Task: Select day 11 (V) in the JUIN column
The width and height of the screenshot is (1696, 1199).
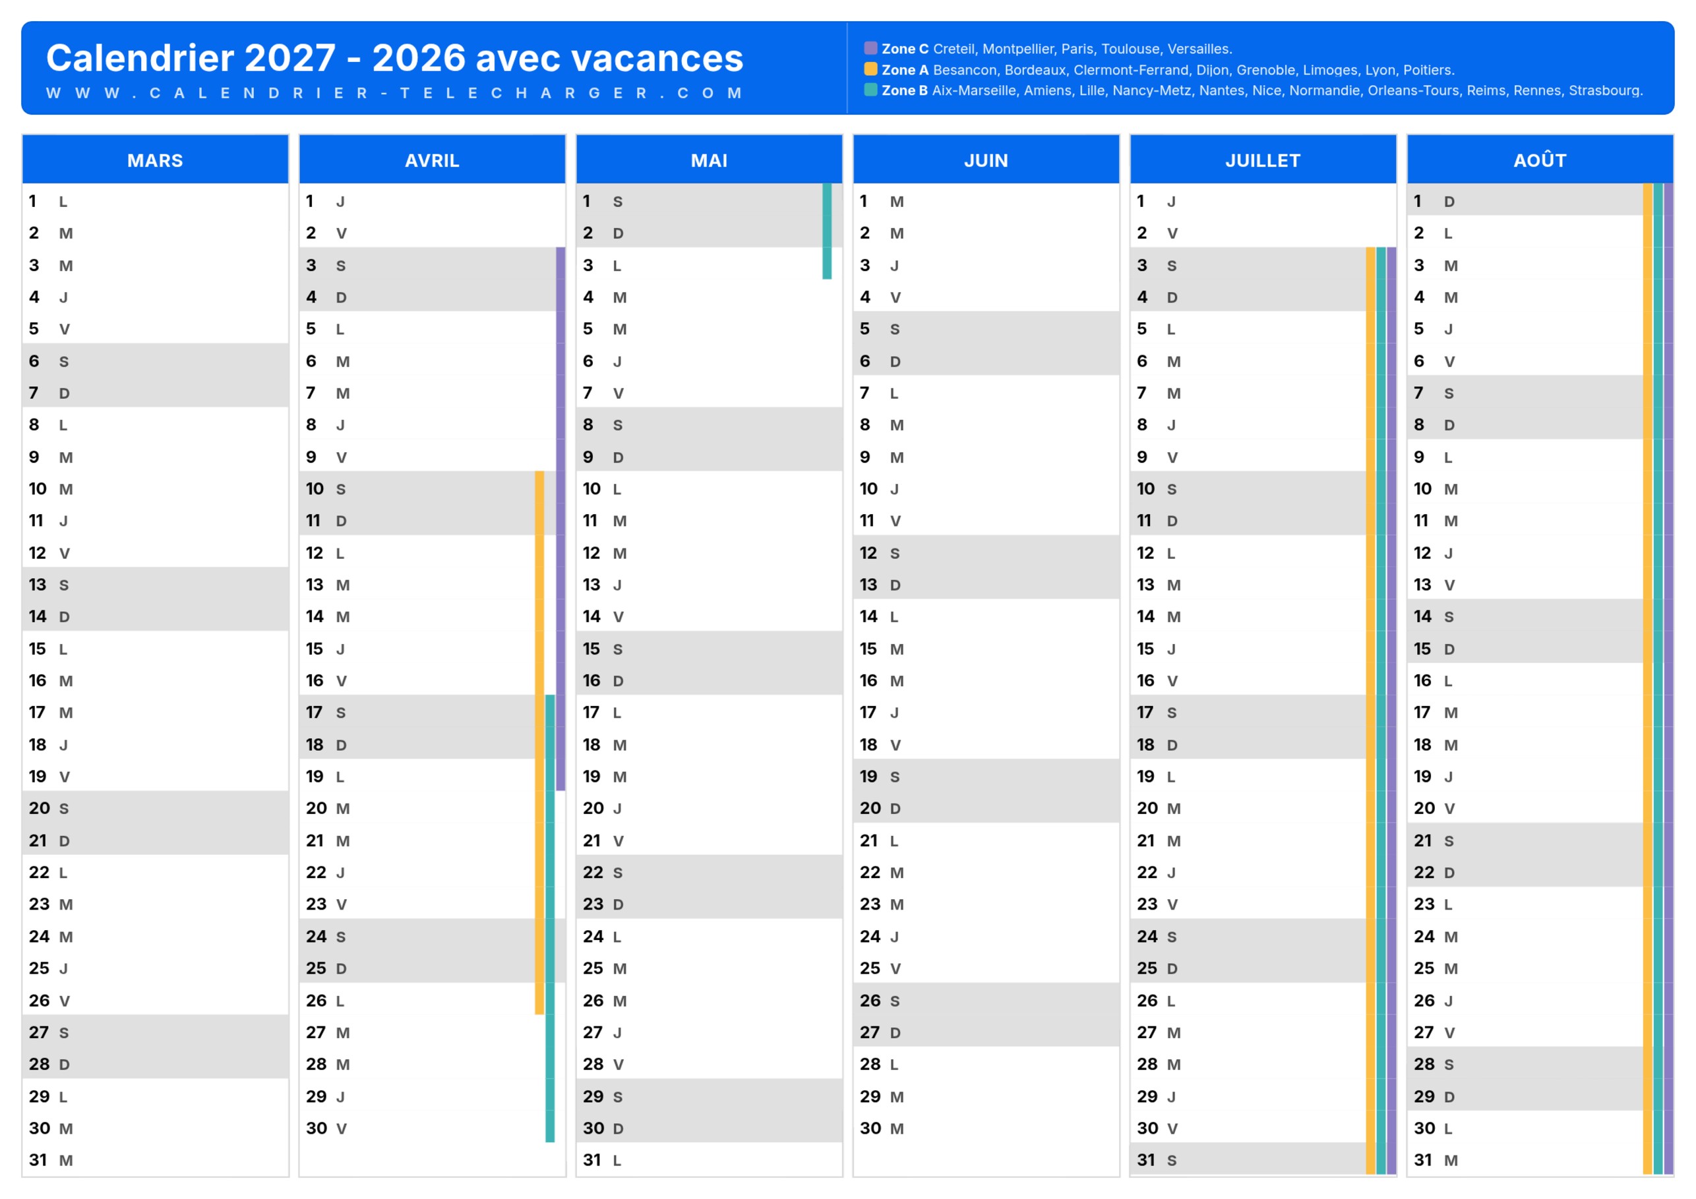Action: tap(986, 520)
